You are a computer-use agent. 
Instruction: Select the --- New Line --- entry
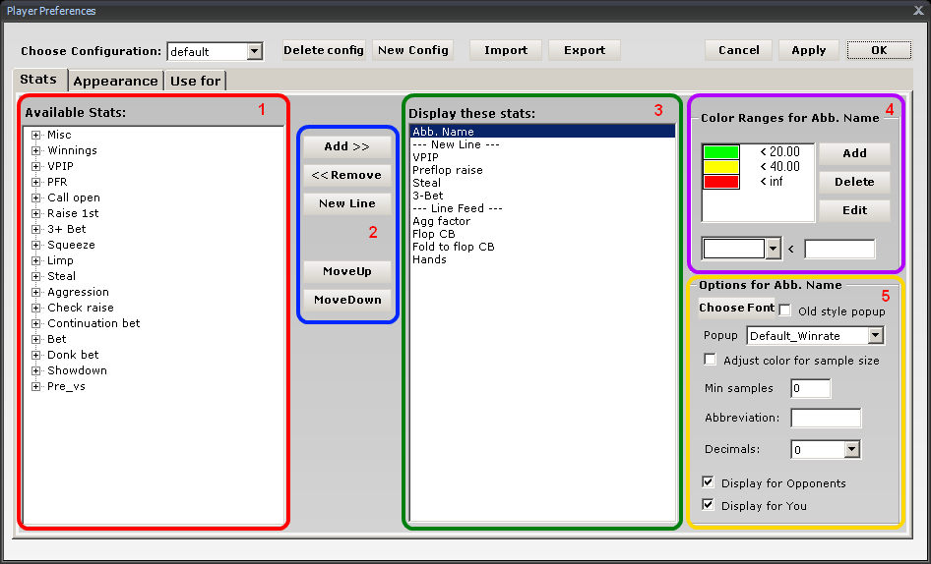click(542, 144)
